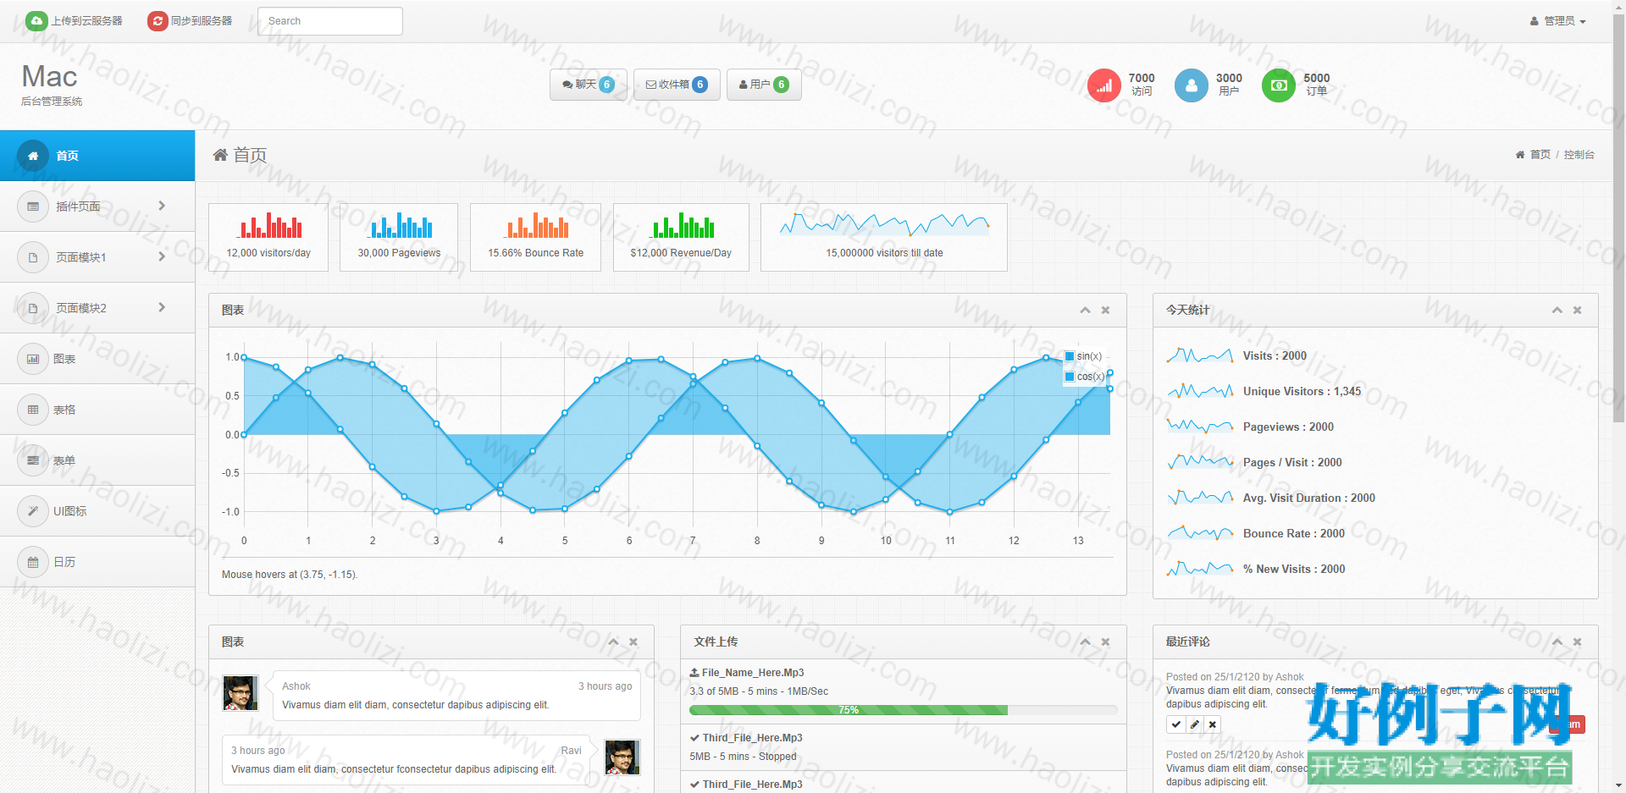Click 'Avg. Visit Duration : 2000' stat
This screenshot has width=1626, height=793.
(1308, 498)
